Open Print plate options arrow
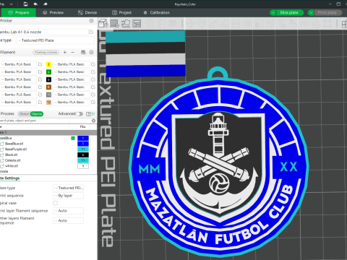 tap(311, 12)
